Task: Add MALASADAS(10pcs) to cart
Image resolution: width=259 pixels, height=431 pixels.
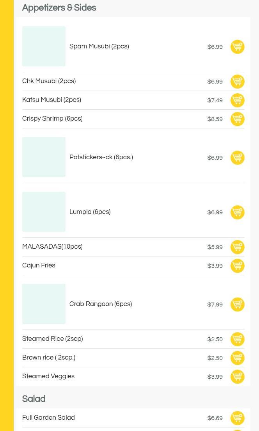Action: click(237, 247)
